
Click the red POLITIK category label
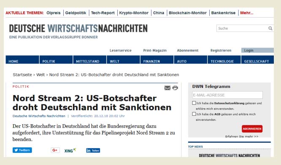[21, 87]
